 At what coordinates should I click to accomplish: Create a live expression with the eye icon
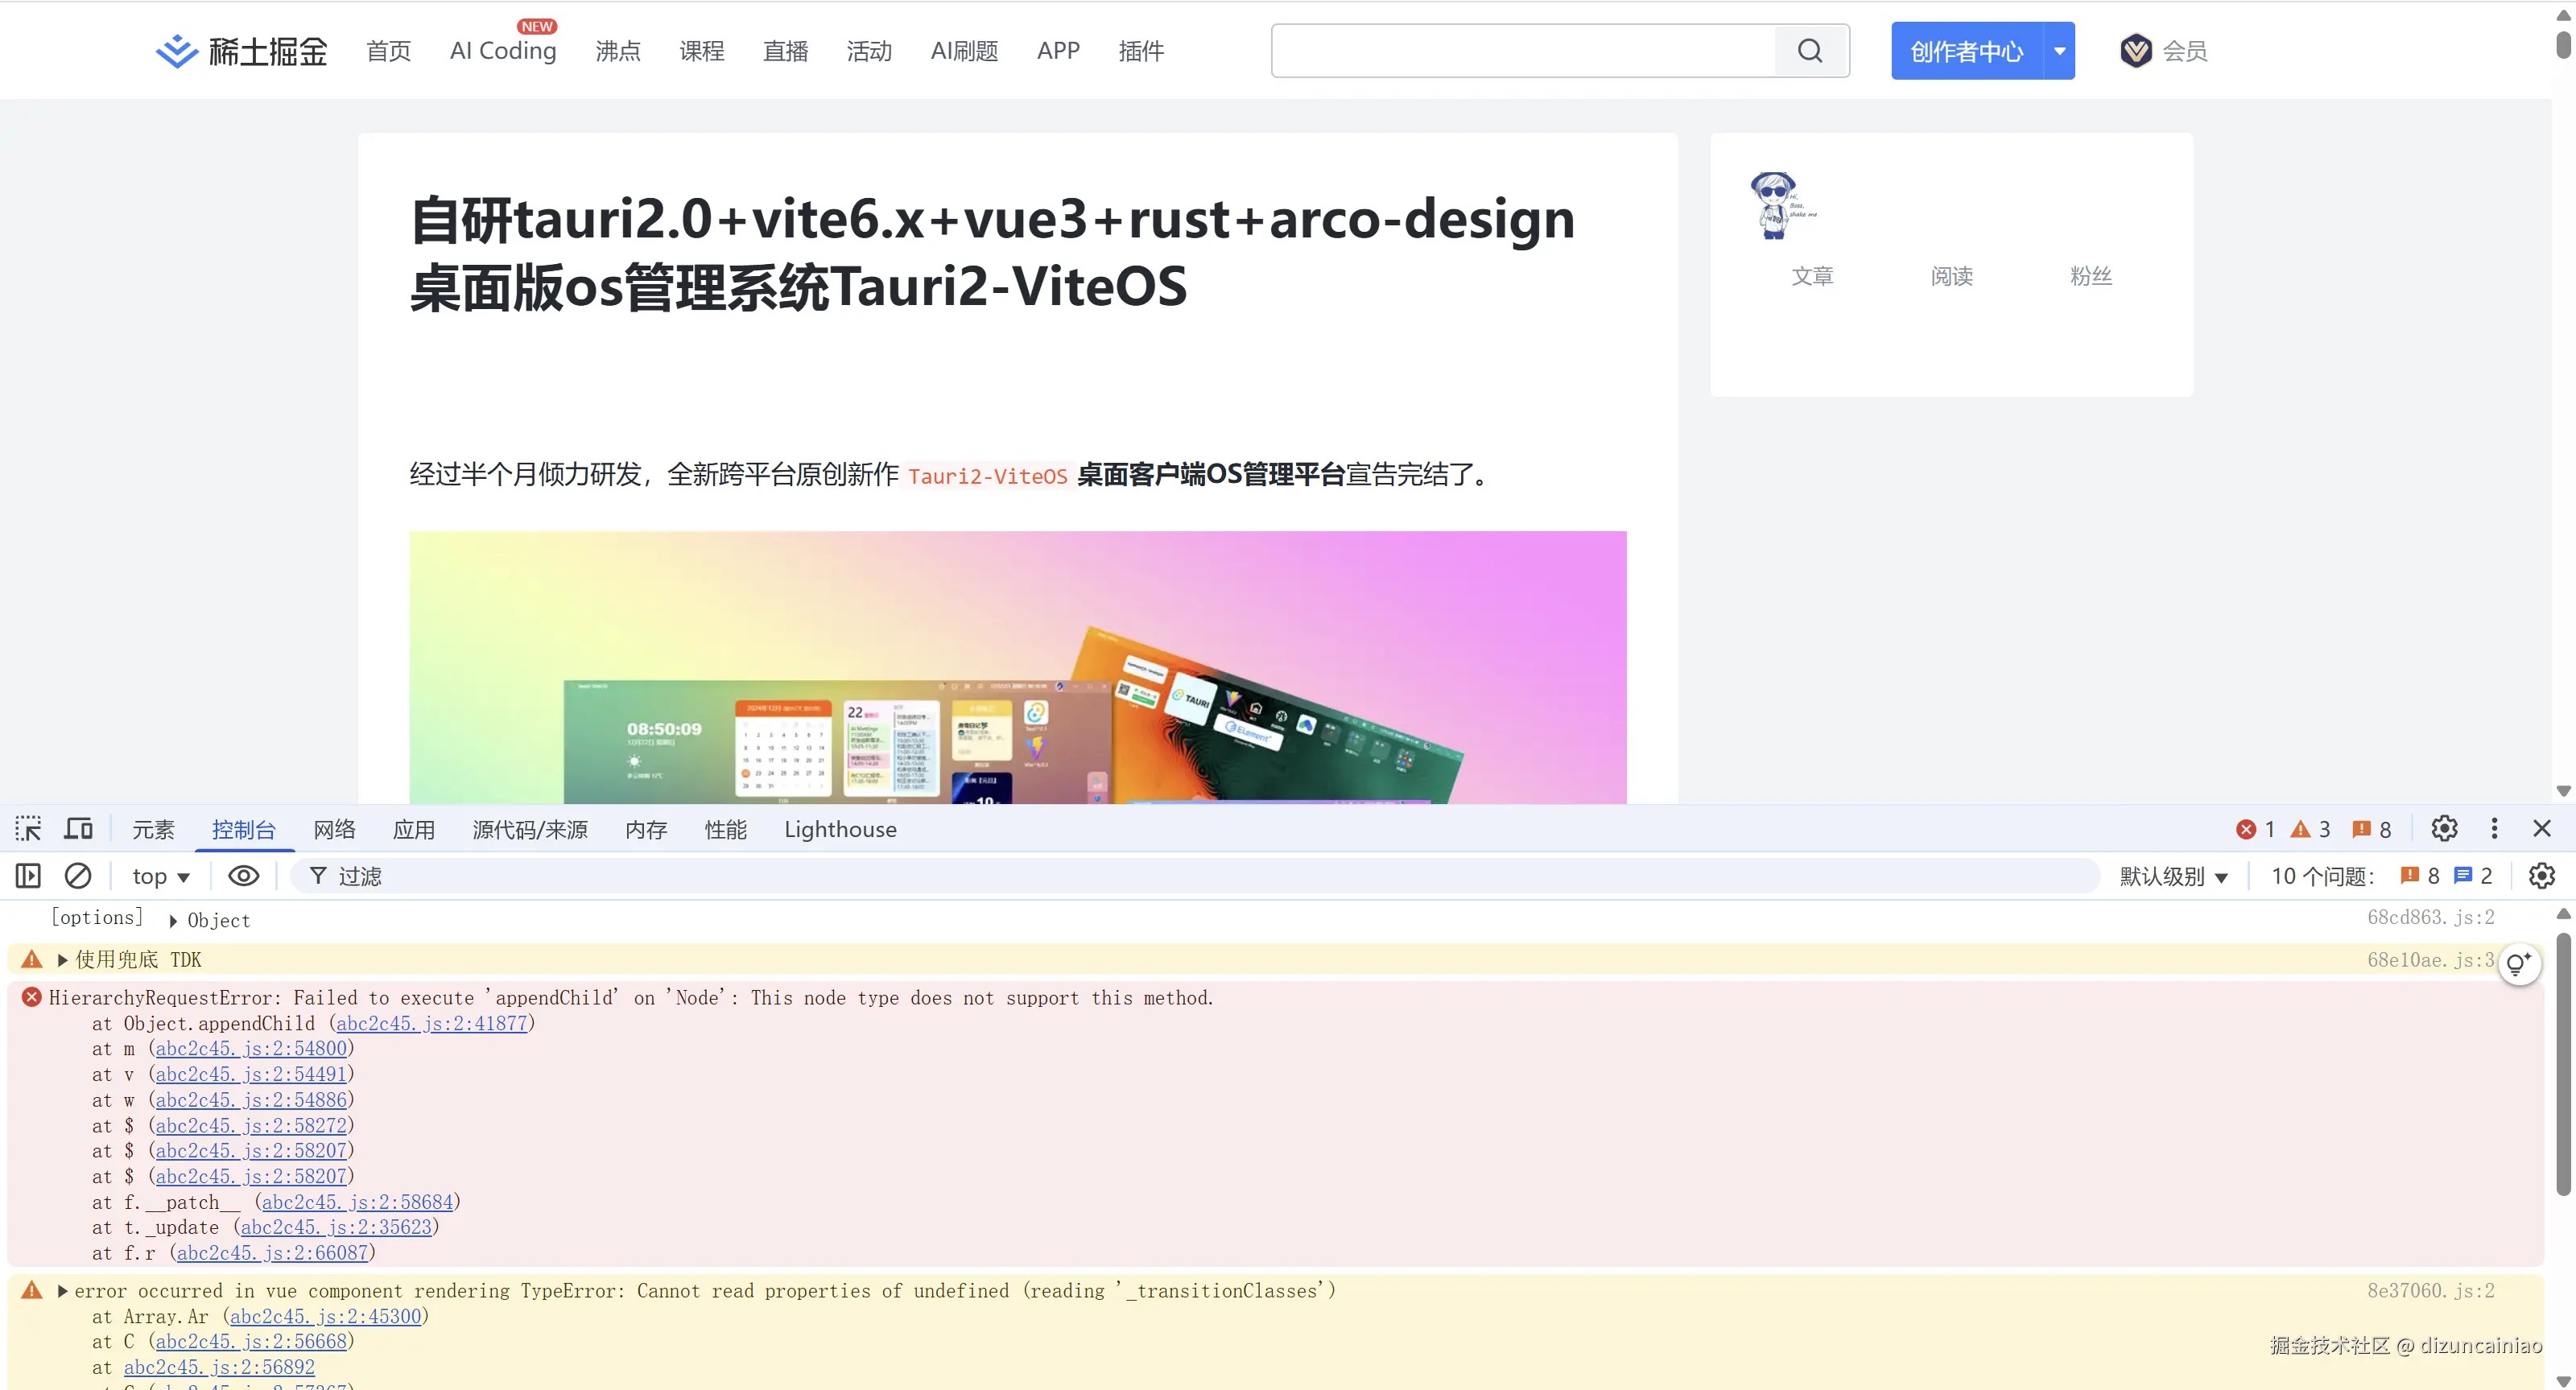[x=242, y=875]
